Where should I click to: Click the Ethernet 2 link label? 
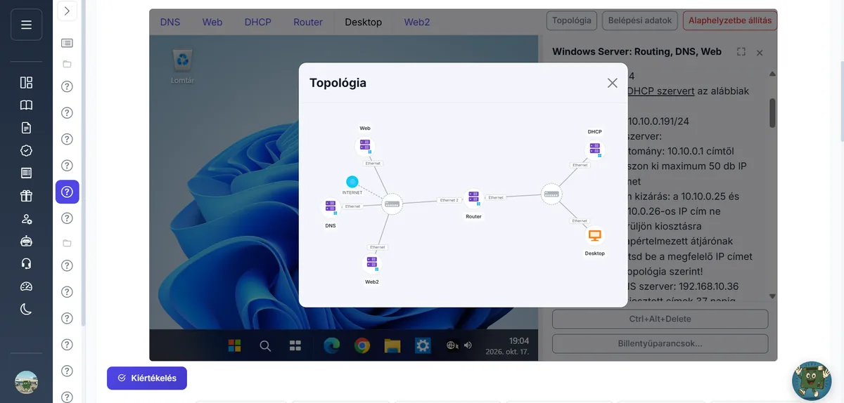[449, 200]
